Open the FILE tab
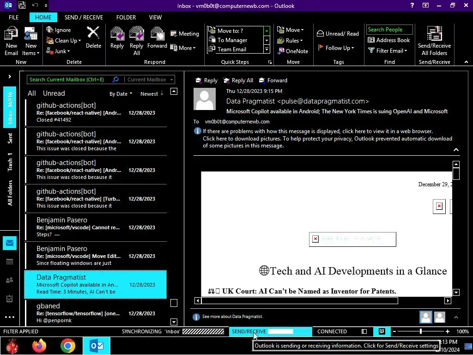 [x=13, y=17]
